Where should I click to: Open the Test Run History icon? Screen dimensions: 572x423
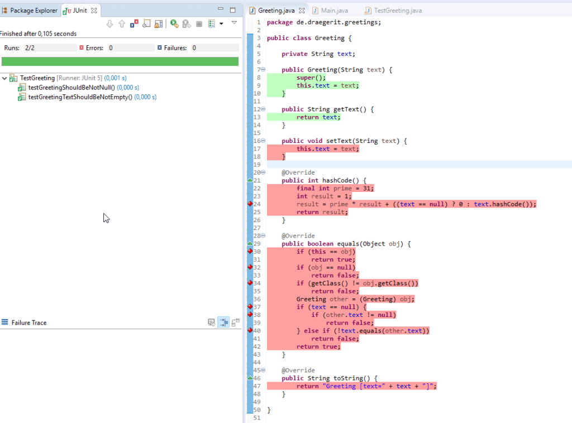tap(212, 23)
